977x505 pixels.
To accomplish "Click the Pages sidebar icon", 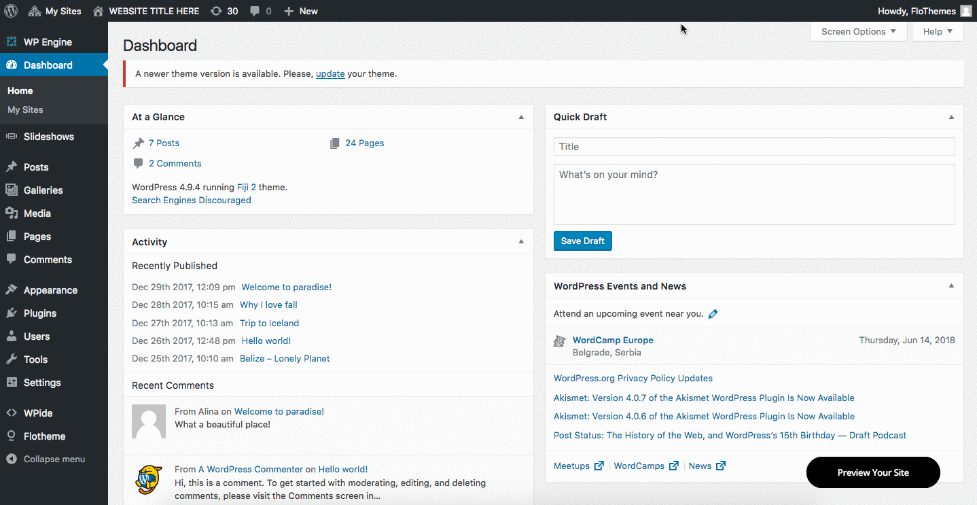I will pos(12,237).
